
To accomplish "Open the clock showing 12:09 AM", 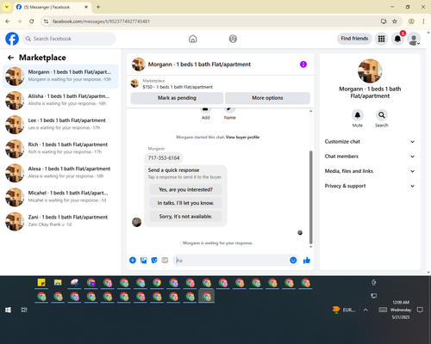I will point(401,310).
